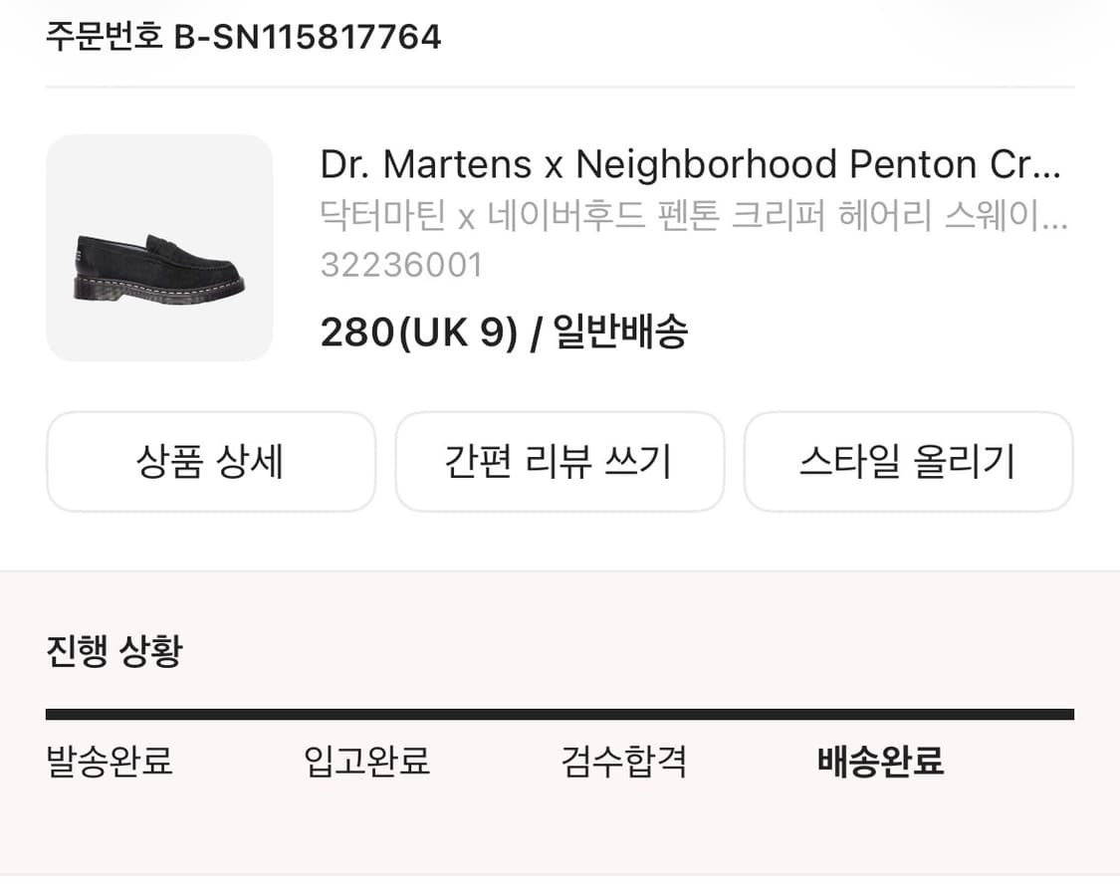Viewport: 1120px width, 893px height.
Task: Select the product info row
Action: [x=560, y=246]
